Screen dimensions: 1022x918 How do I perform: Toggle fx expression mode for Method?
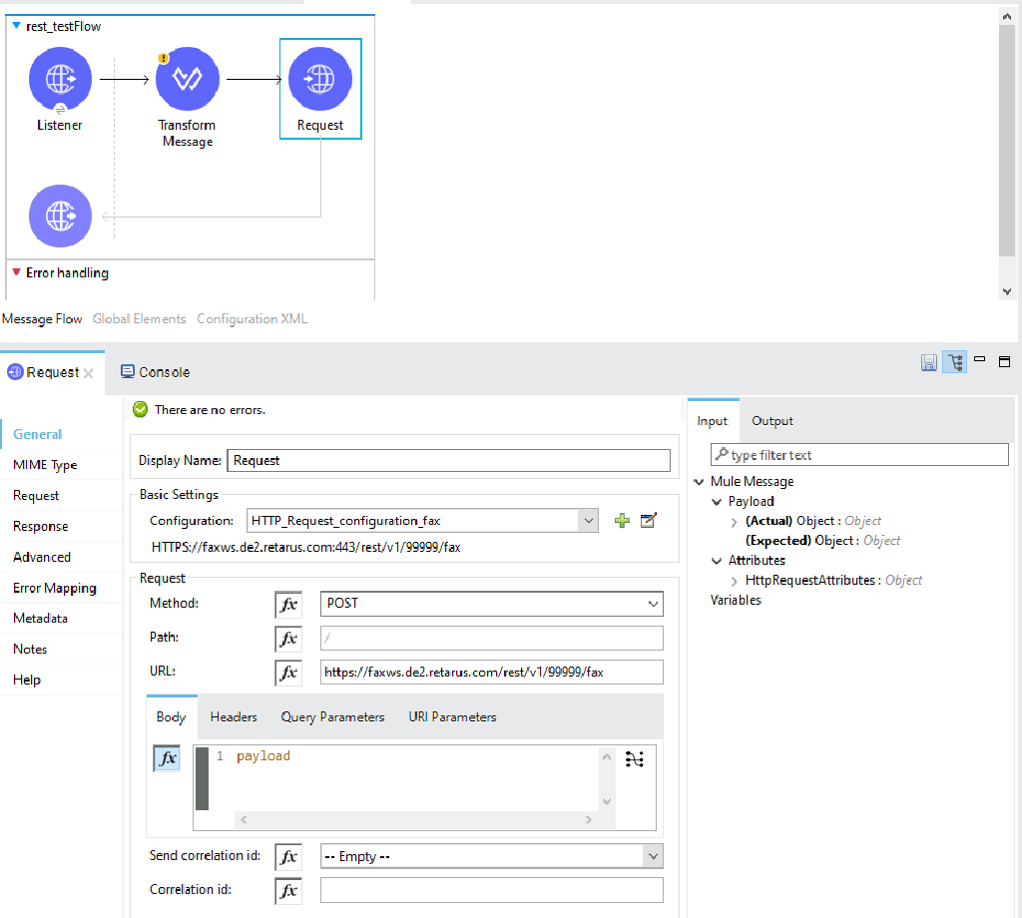[x=288, y=605]
